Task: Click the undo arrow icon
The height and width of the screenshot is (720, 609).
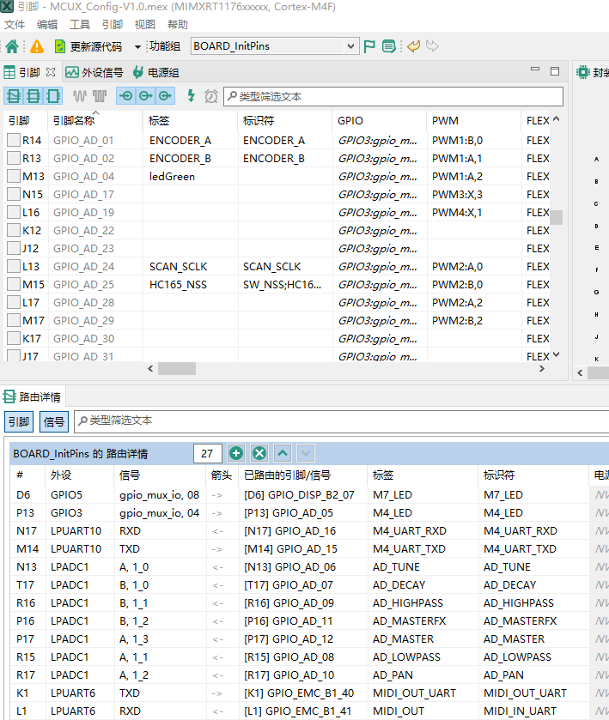Action: [x=414, y=46]
